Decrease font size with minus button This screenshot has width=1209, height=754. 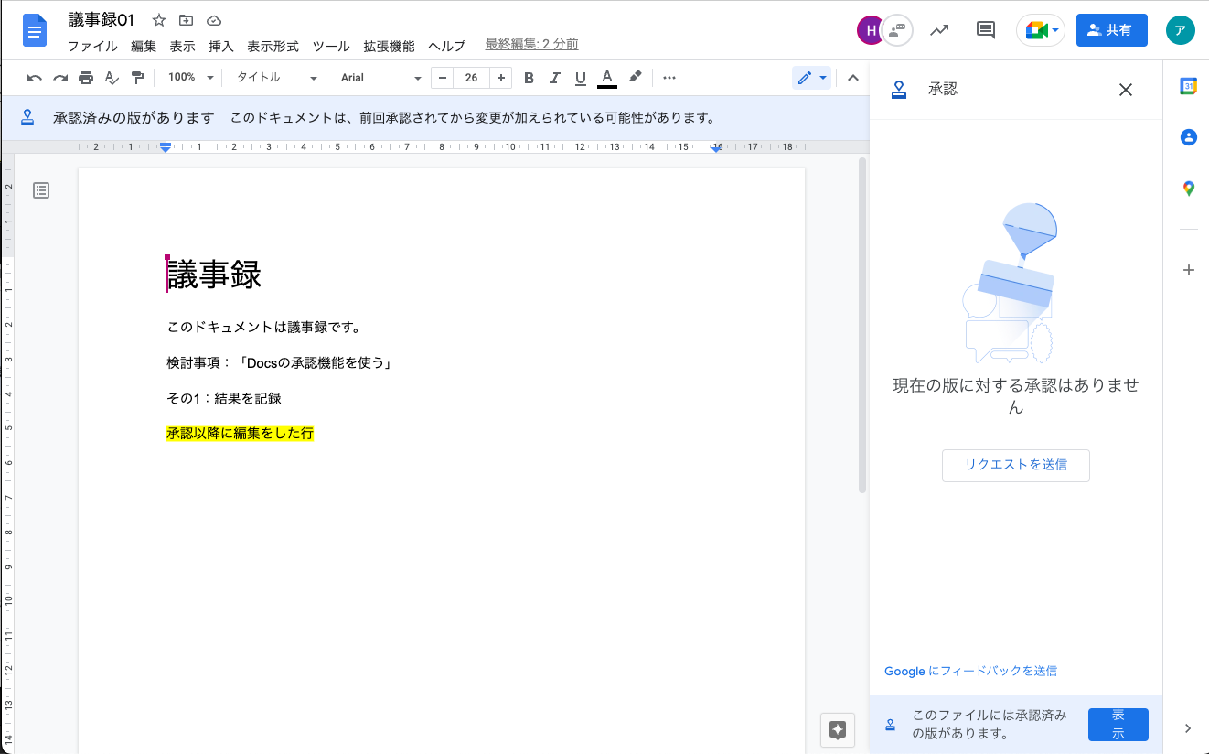click(x=443, y=78)
